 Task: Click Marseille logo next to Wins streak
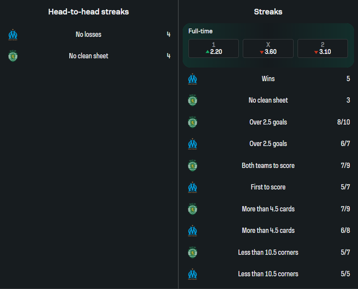point(192,79)
